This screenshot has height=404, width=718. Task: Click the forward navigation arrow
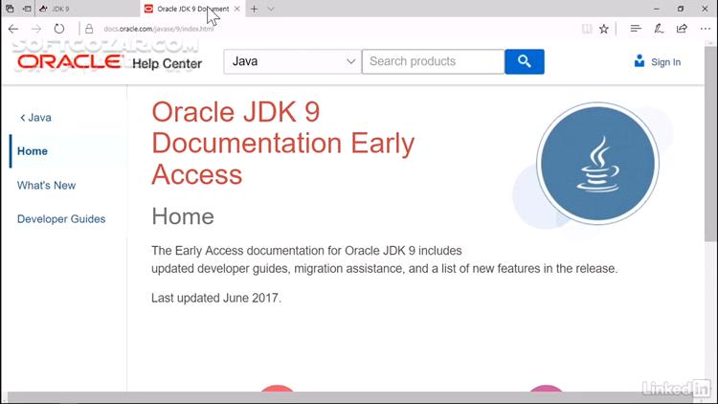pos(35,29)
